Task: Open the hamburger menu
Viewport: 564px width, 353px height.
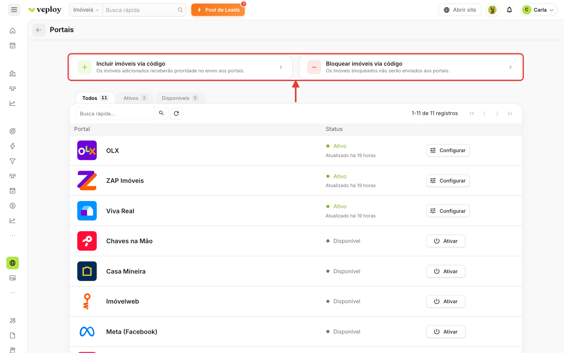Action: point(14,10)
